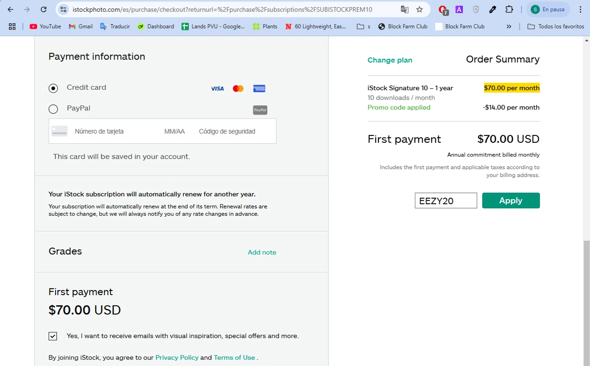Select the Credit card payment option
Image resolution: width=590 pixels, height=366 pixels.
pyautogui.click(x=53, y=88)
